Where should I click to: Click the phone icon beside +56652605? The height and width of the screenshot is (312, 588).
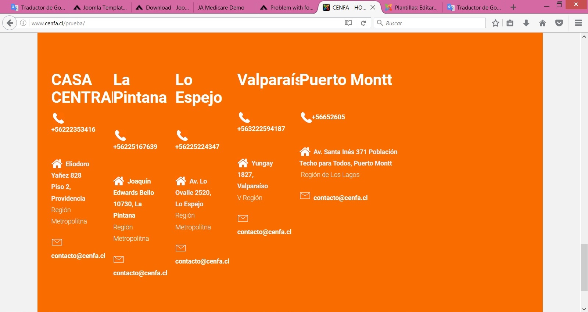(x=306, y=117)
